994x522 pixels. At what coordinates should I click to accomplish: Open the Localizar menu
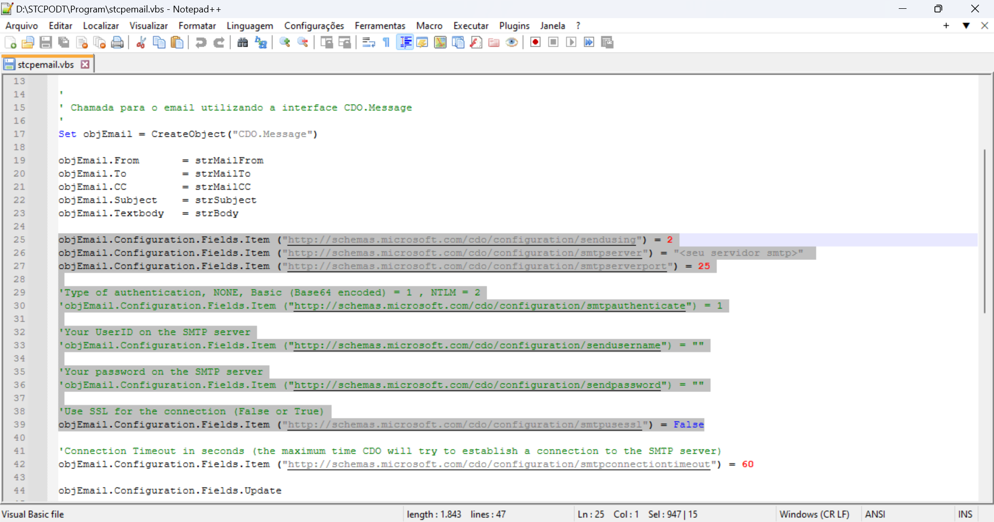coord(101,25)
